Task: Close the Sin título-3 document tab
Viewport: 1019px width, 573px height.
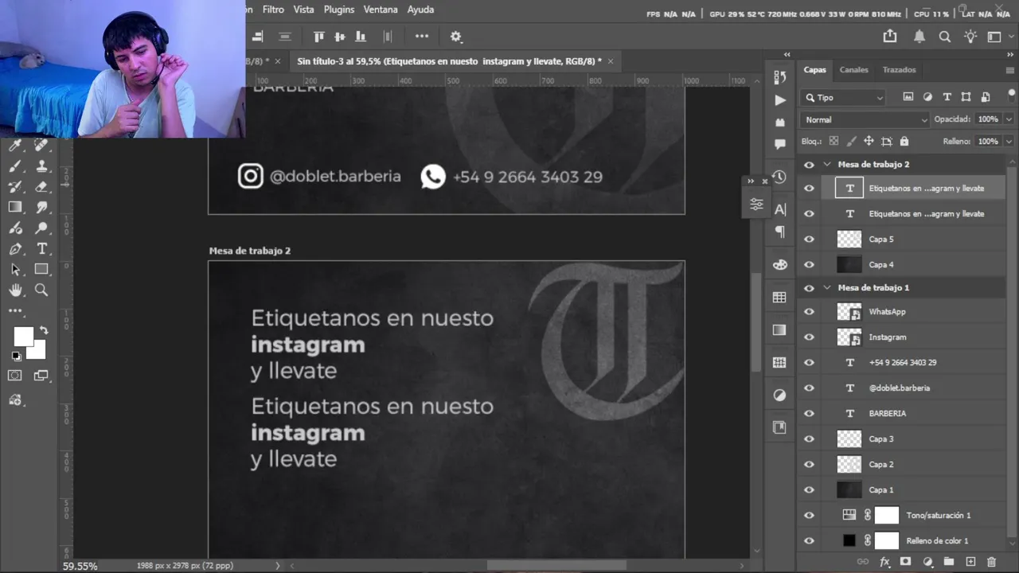Action: tap(611, 61)
